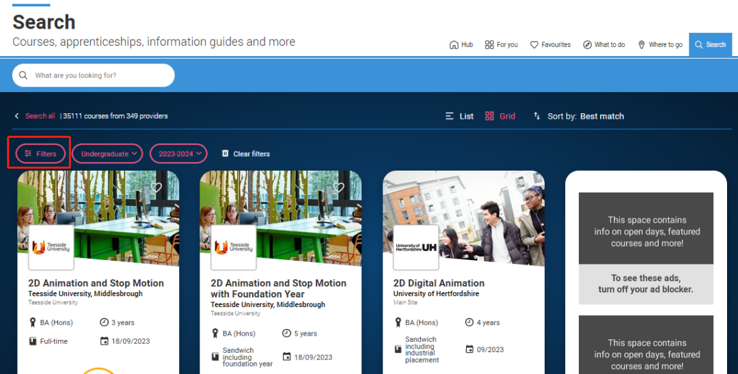The image size is (738, 374).
Task: Click the search input field
Action: click(x=96, y=76)
